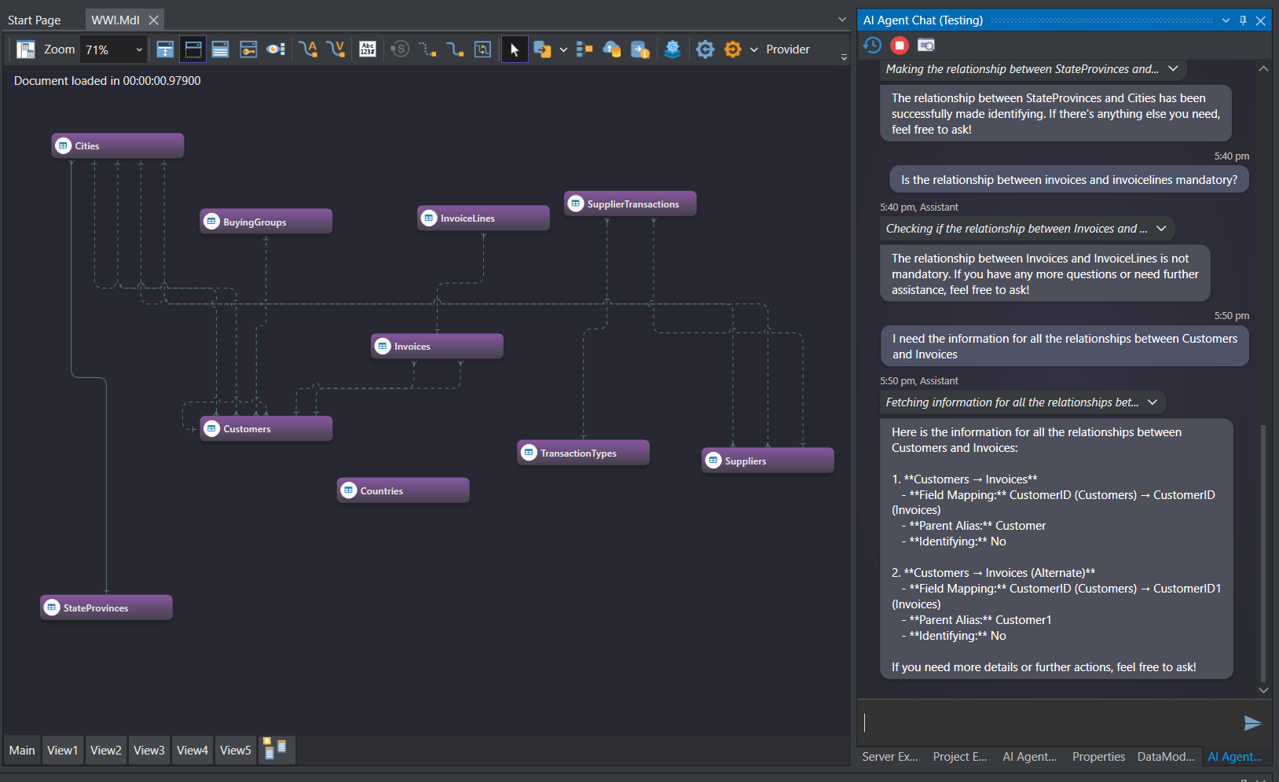Toggle the second entity layout view button
The height and width of the screenshot is (782, 1279).
coord(192,50)
